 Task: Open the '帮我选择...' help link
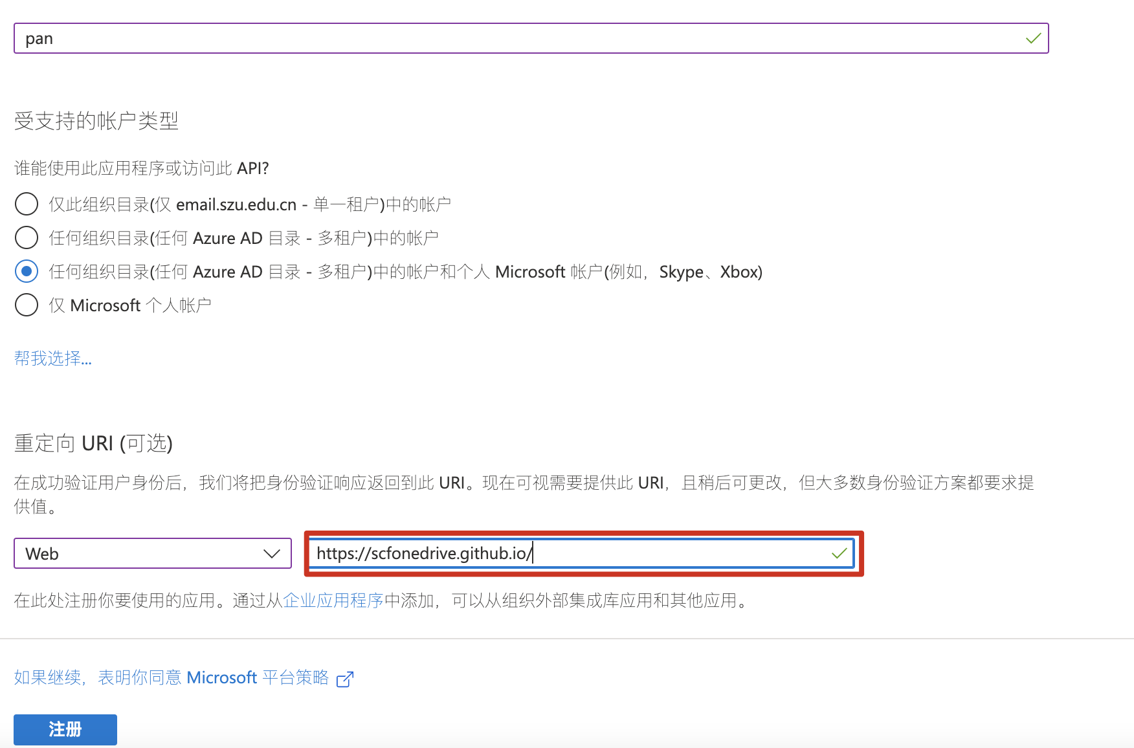click(53, 358)
